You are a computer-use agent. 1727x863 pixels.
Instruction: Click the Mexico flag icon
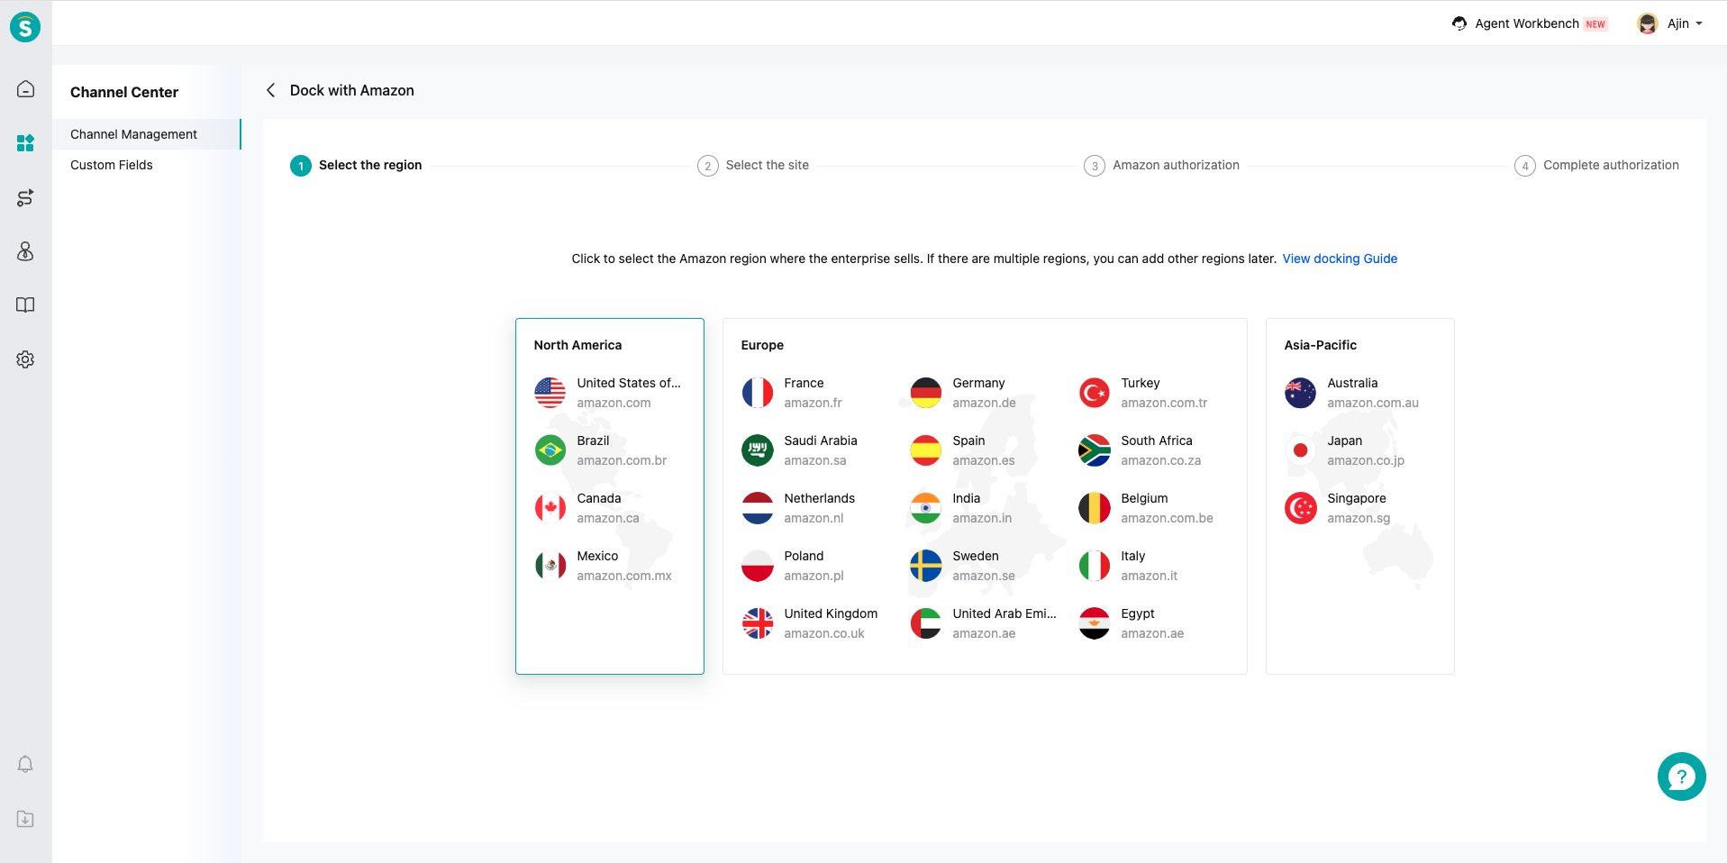coord(550,566)
